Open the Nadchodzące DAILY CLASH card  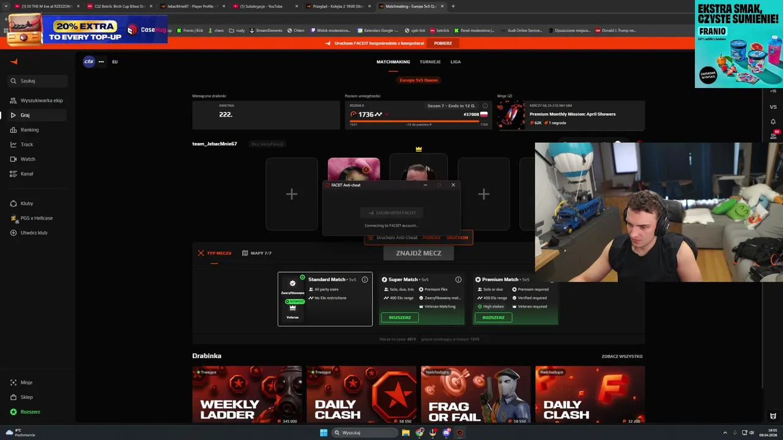pos(590,394)
